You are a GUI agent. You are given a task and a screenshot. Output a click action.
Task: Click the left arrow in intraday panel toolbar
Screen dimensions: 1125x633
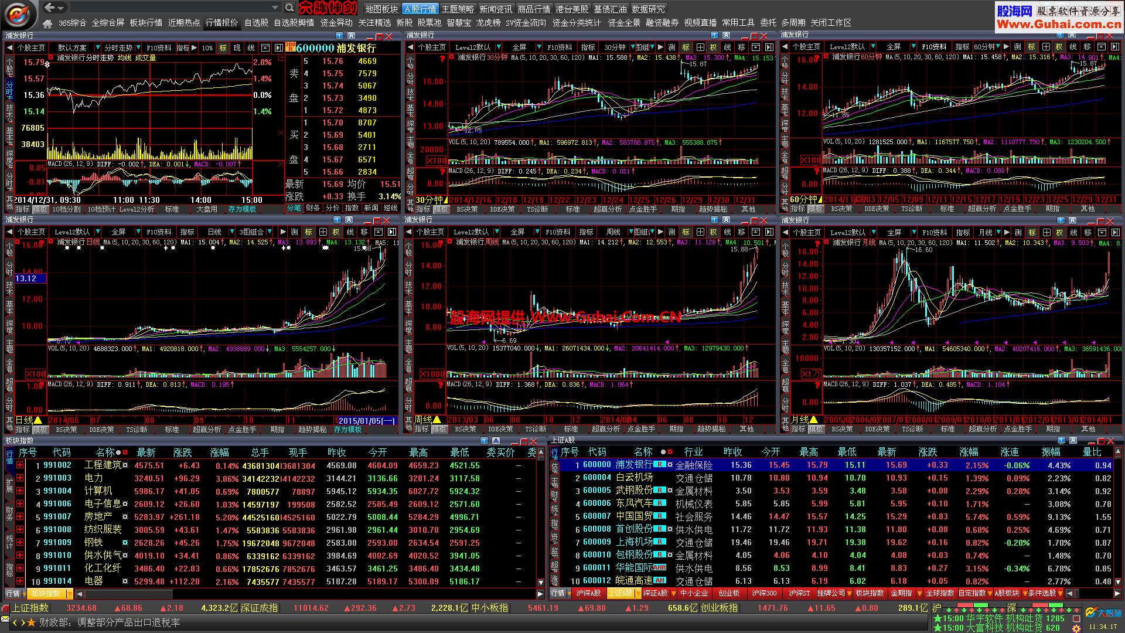point(9,47)
